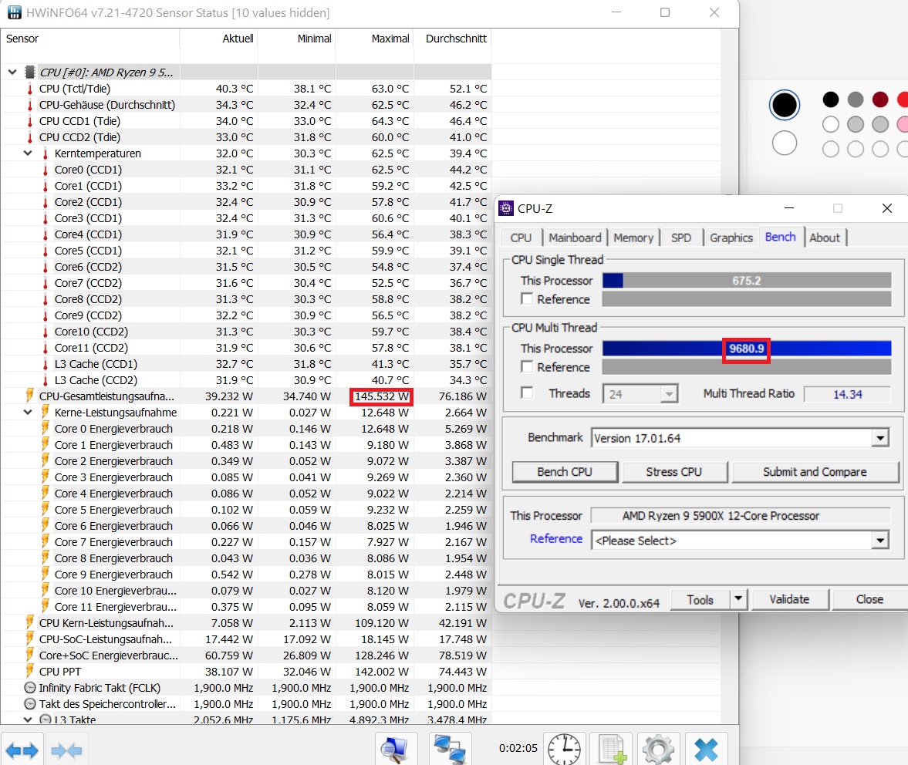Pick the dark red color swatch

880,99
